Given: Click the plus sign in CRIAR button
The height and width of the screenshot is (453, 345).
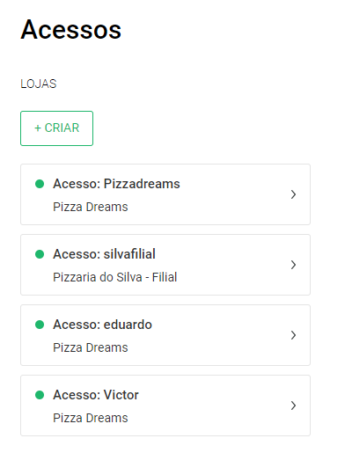Looking at the screenshot, I should [38, 128].
